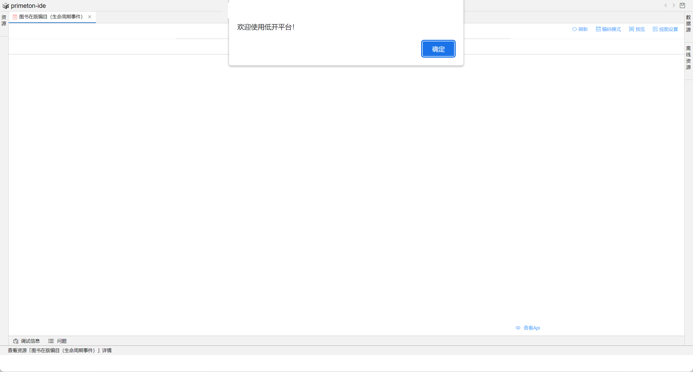This screenshot has width=693, height=372.
Task: Open the 调试信息 debug tab
Action: tap(30, 341)
